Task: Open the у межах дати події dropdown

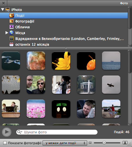Action: point(65,143)
